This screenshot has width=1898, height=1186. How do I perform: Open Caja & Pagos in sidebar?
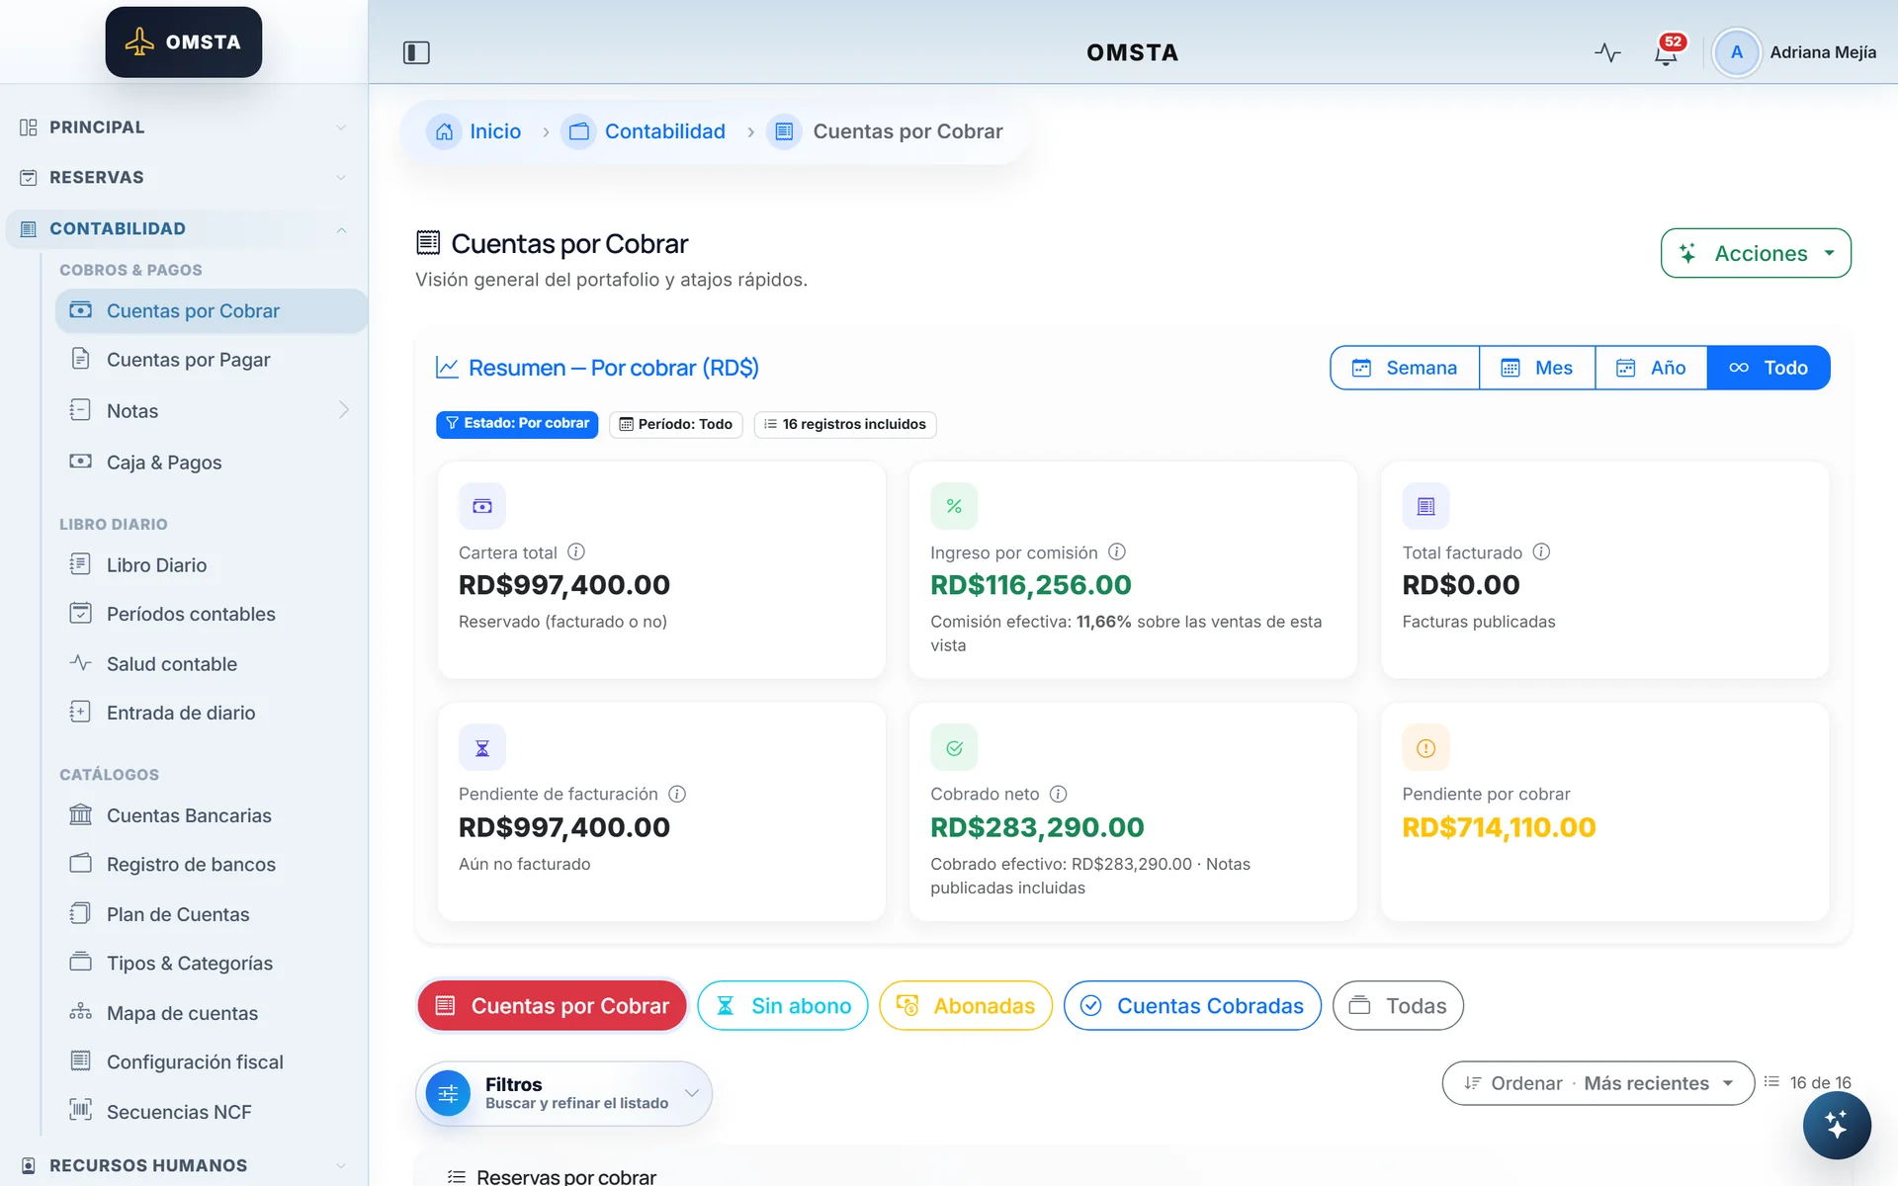point(210,463)
